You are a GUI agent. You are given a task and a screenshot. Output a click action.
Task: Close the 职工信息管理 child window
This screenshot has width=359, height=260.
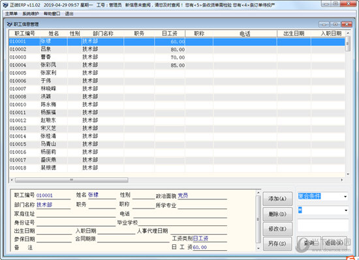pyautogui.click(x=347, y=24)
